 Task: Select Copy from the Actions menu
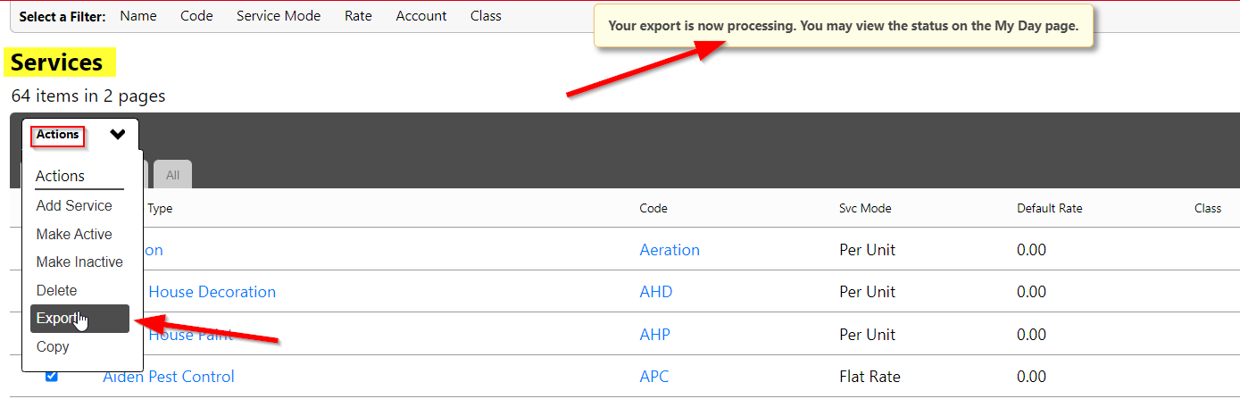[x=53, y=346]
